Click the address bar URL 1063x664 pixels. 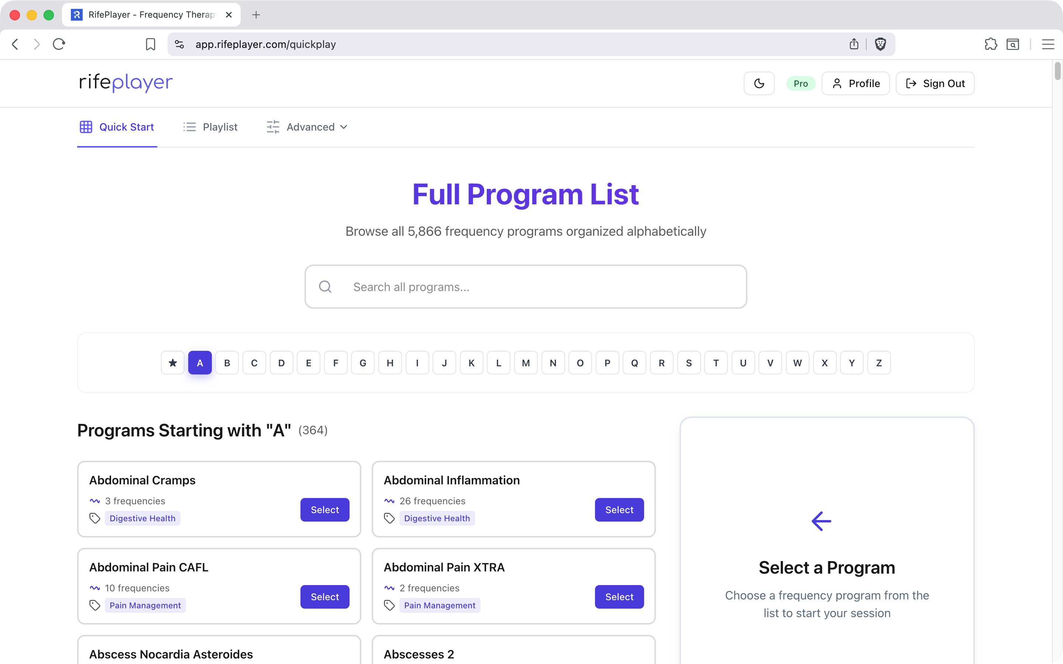coord(265,44)
